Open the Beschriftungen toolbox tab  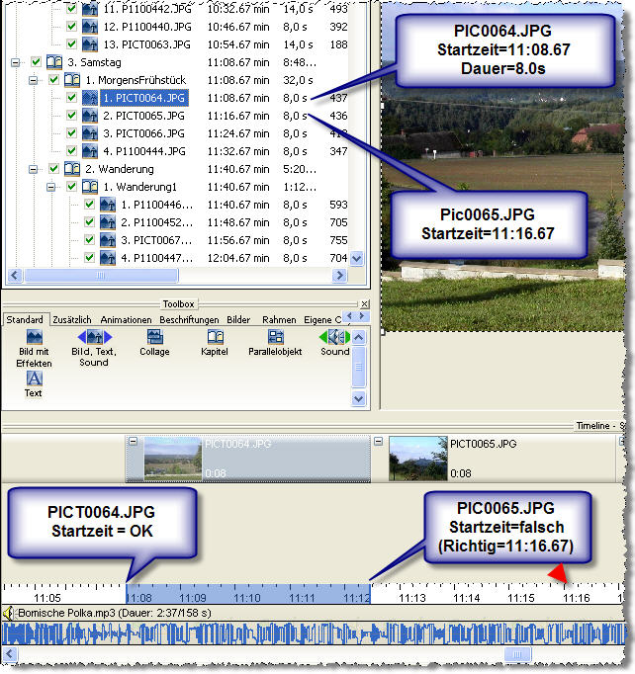[190, 320]
